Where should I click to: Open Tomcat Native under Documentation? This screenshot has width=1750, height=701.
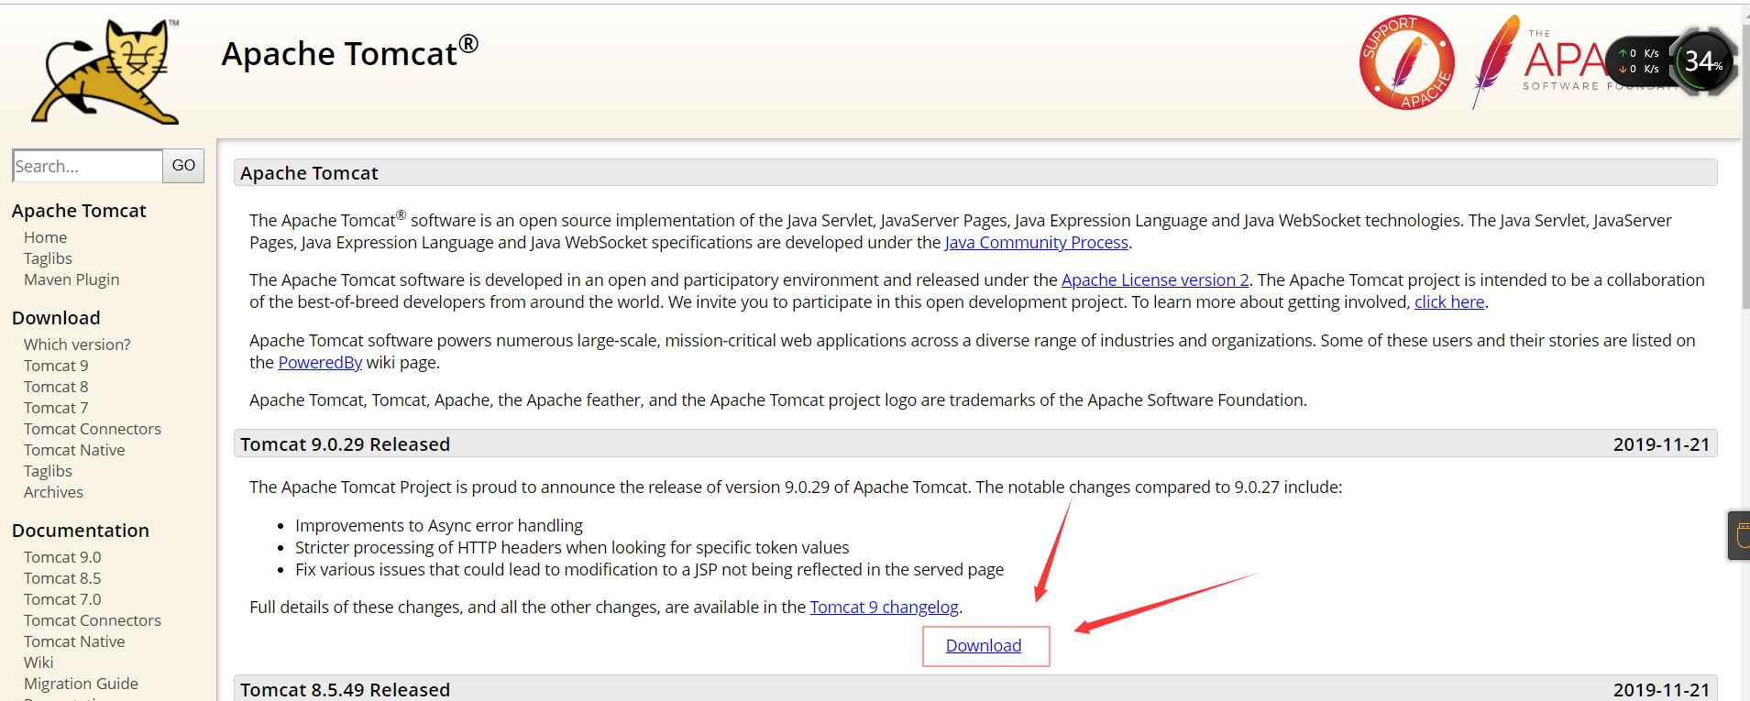[74, 641]
